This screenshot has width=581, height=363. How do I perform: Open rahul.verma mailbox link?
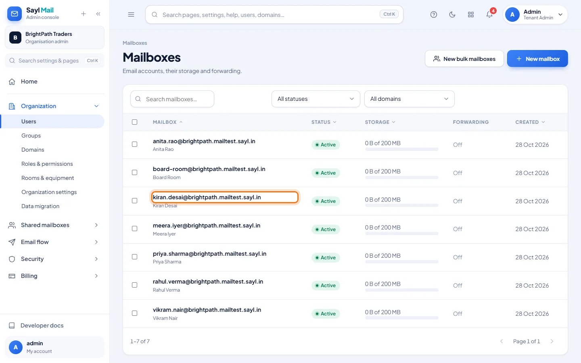pyautogui.click(x=208, y=282)
